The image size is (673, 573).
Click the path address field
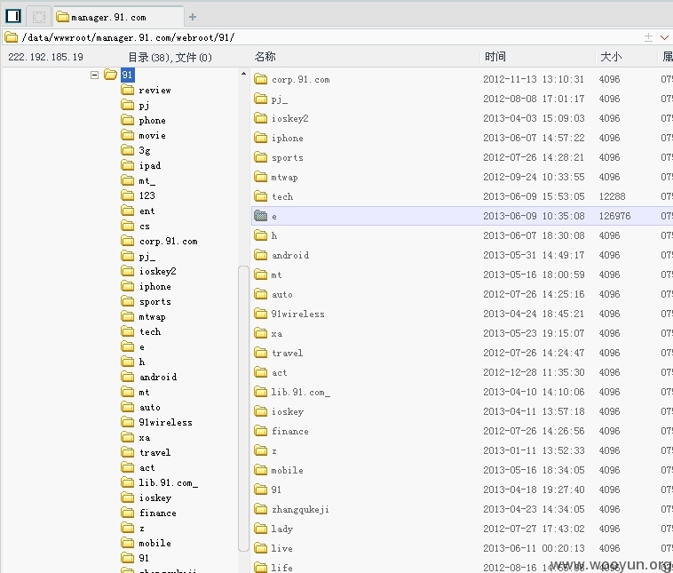[x=322, y=37]
